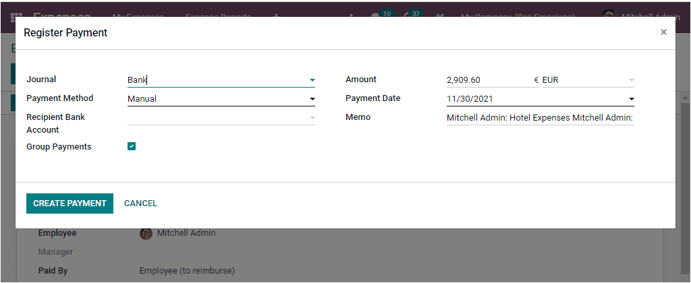This screenshot has height=283, width=691.
Task: Click into the Memo text field
Action: click(x=539, y=118)
